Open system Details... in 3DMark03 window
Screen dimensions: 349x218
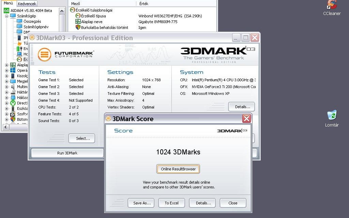click(x=242, y=107)
